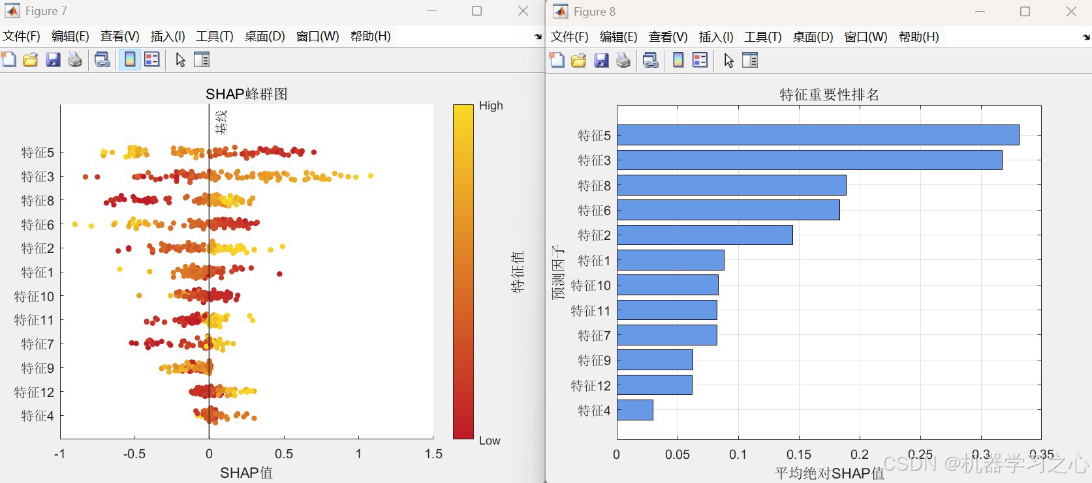Select the 特征5 bar in Figure 8

(x=818, y=135)
